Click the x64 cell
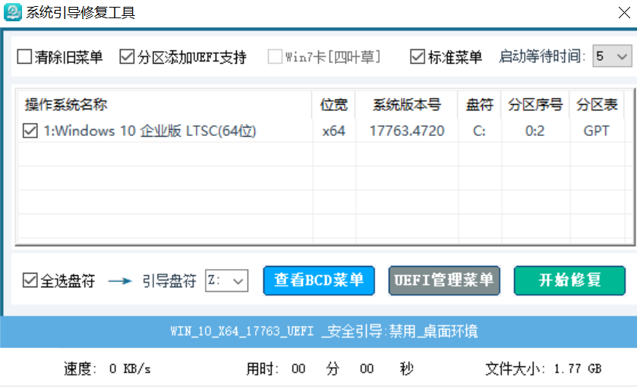637x389 pixels. 334,131
